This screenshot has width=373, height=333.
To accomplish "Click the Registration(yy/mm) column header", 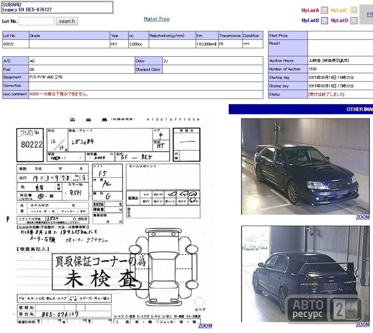I will (x=172, y=36).
